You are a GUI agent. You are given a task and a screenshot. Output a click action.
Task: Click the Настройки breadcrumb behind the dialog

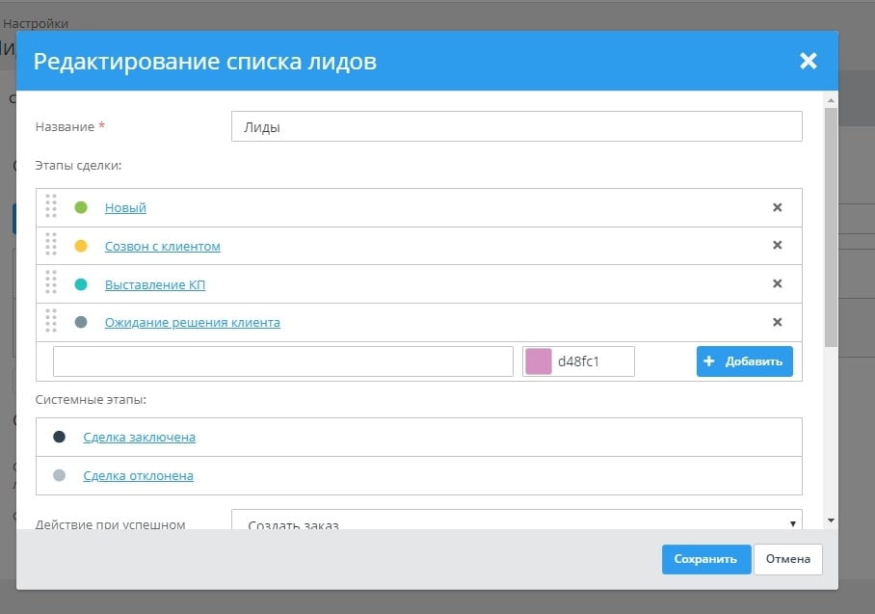coord(36,23)
